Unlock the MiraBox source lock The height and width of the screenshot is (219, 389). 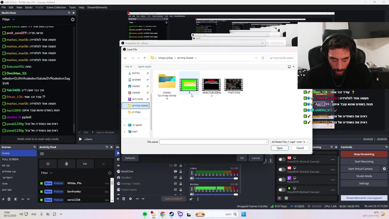pyautogui.click(x=181, y=177)
